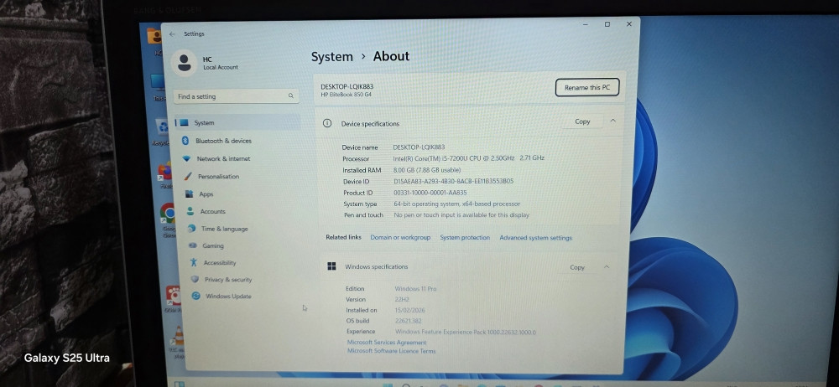Image resolution: width=839 pixels, height=387 pixels.
Task: Click the Pen and touch value text
Action: (461, 215)
